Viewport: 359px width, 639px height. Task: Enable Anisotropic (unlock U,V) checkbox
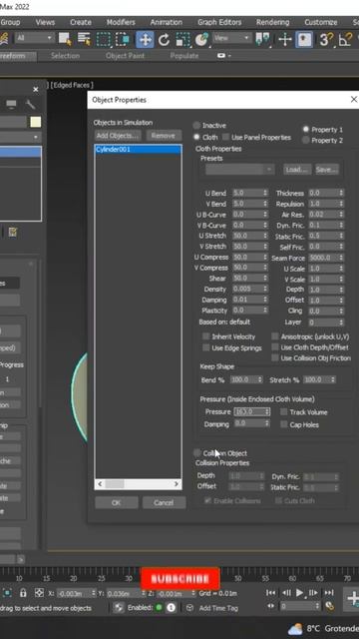[x=275, y=336]
